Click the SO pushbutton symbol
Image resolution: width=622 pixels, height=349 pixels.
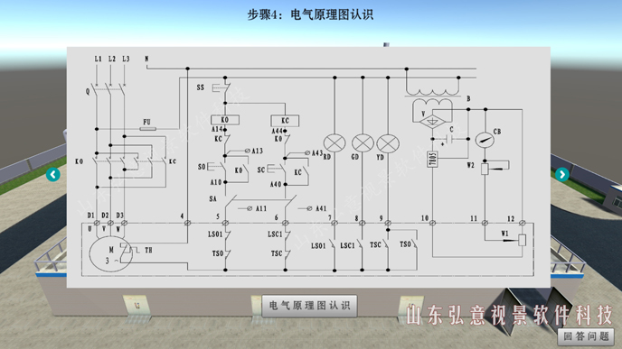tap(216, 168)
